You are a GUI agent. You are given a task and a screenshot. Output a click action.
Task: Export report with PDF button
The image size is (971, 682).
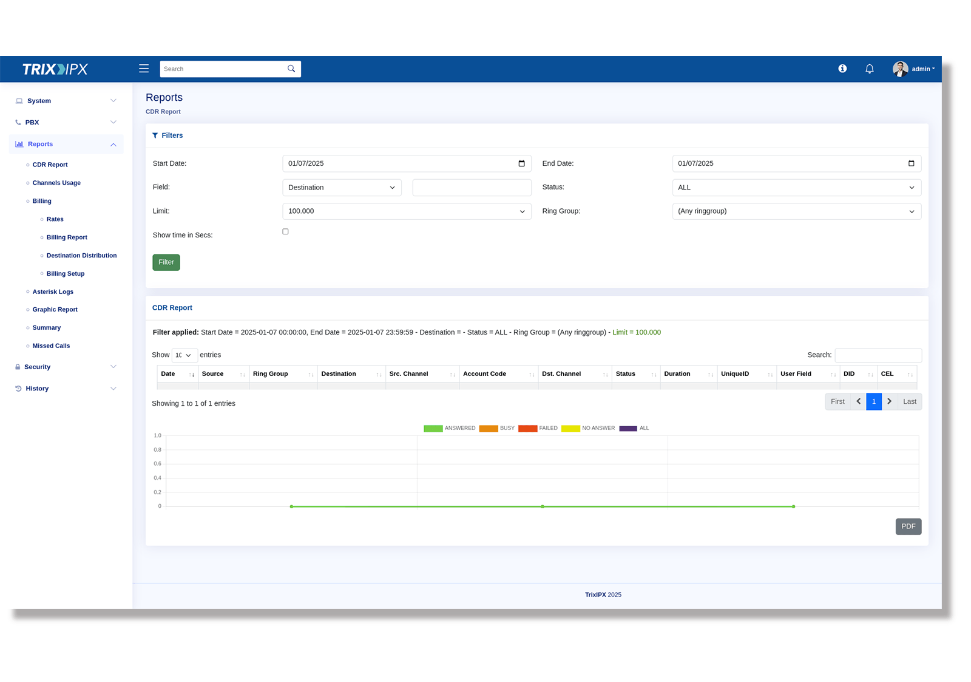pyautogui.click(x=908, y=527)
